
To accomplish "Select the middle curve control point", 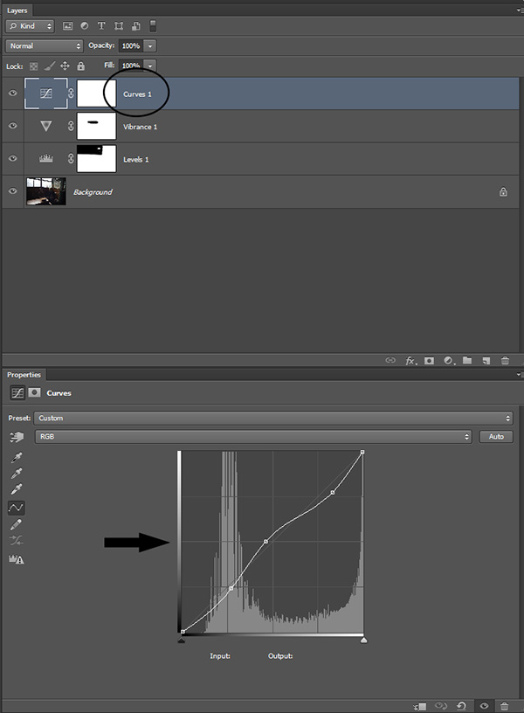I will (x=265, y=541).
